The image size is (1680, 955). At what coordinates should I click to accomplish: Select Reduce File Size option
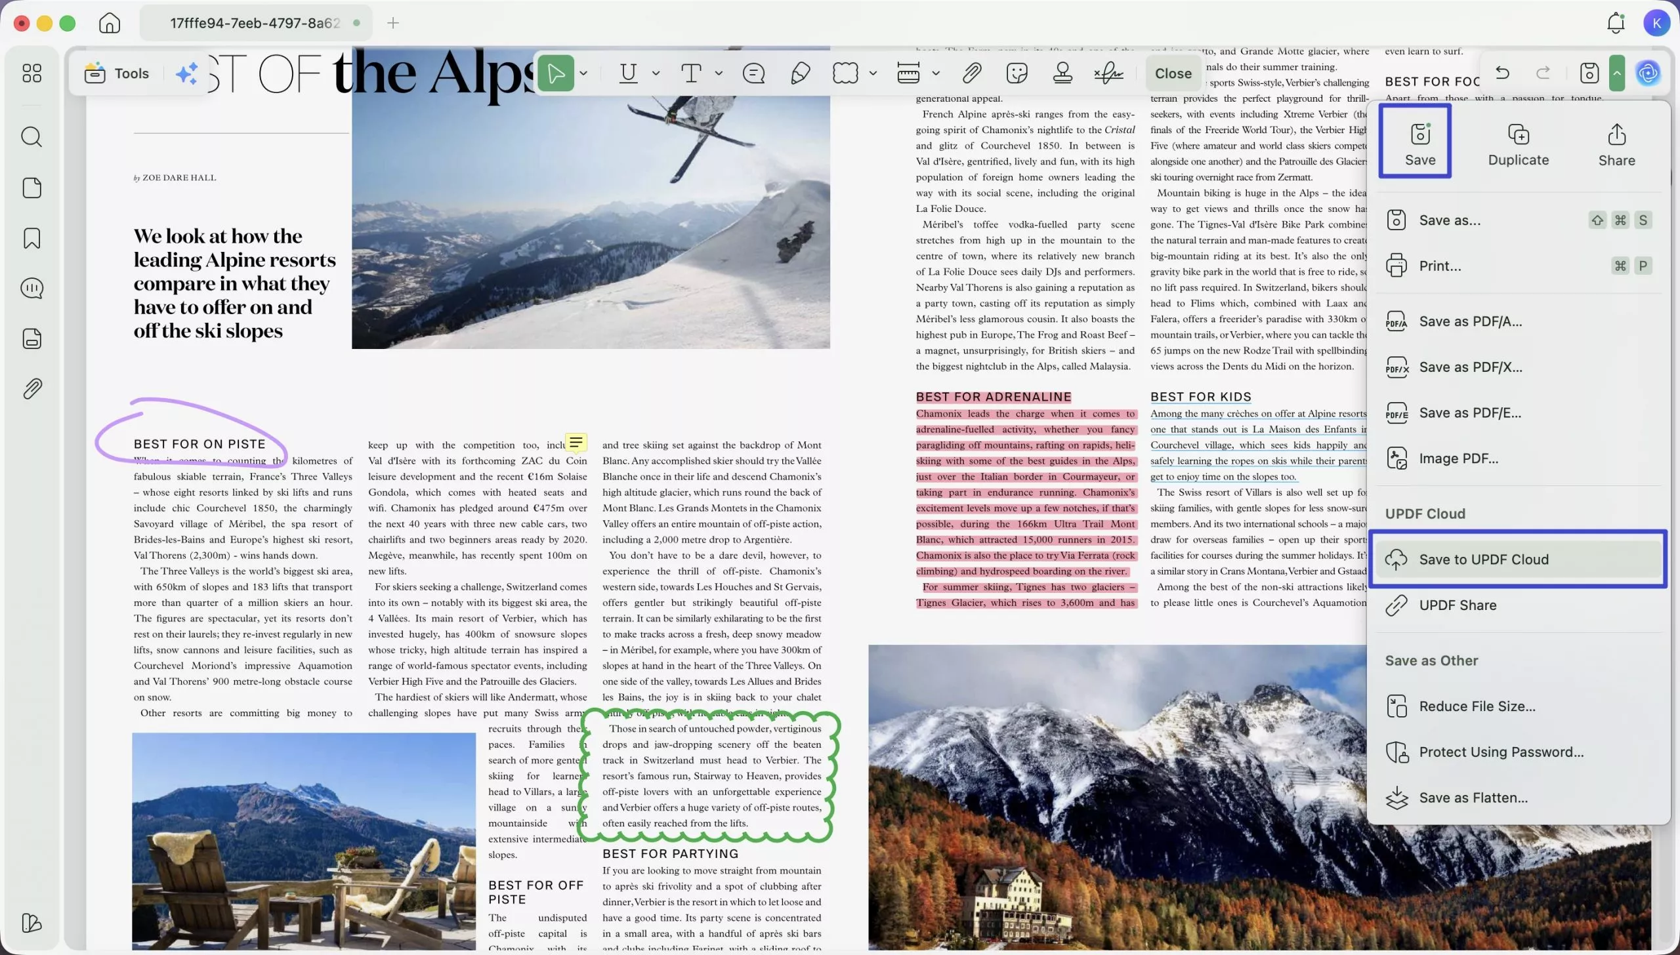coord(1477,706)
